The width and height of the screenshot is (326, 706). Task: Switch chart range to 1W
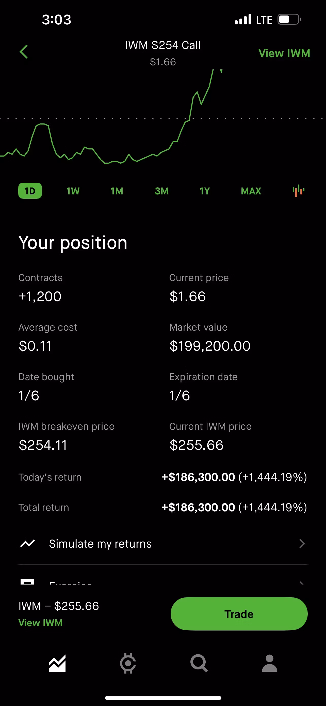tap(73, 191)
